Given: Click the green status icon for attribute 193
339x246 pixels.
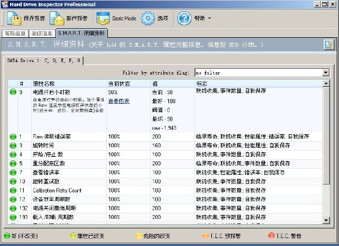Looking at the screenshot, I should click(13, 217).
